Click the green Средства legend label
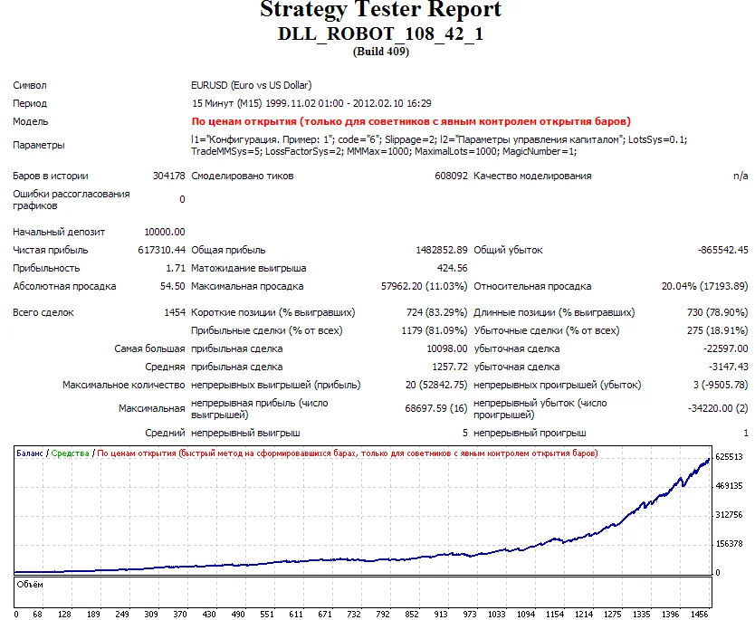This screenshot has height=620, width=755. [71, 453]
